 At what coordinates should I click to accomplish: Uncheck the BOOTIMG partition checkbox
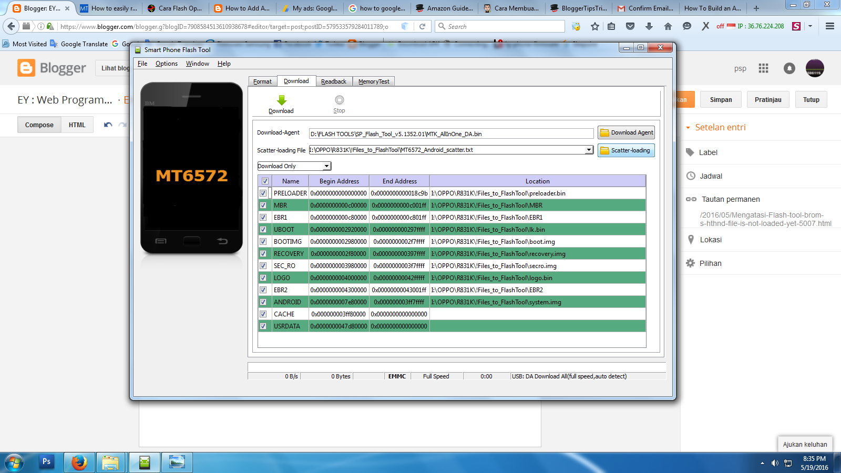(263, 242)
